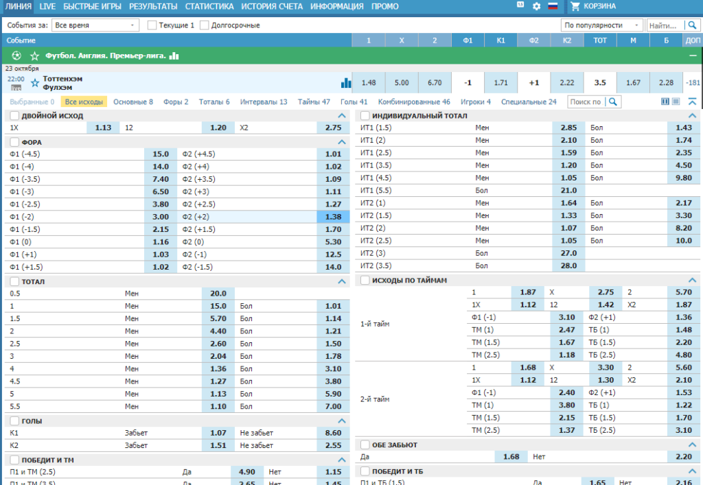The width and height of the screenshot is (703, 485).
Task: Open the По популярности sort dropdown
Action: [601, 25]
